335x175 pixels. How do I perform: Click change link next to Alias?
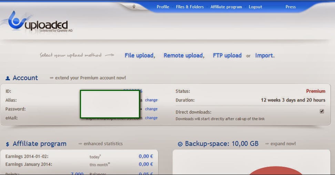[x=151, y=100]
